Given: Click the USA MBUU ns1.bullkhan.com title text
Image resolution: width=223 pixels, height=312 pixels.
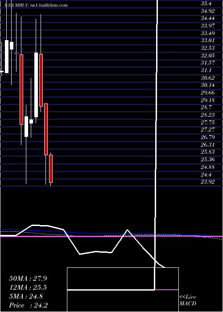Looking at the screenshot, I should [37, 5].
